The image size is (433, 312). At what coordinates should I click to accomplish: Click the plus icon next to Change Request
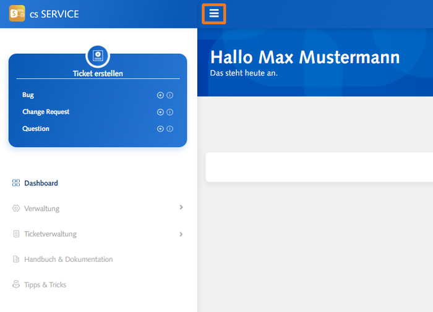[x=160, y=112]
